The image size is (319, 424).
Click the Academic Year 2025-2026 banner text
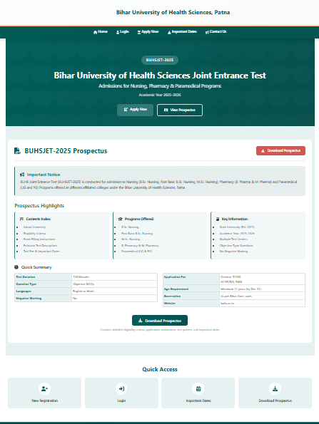pos(160,95)
